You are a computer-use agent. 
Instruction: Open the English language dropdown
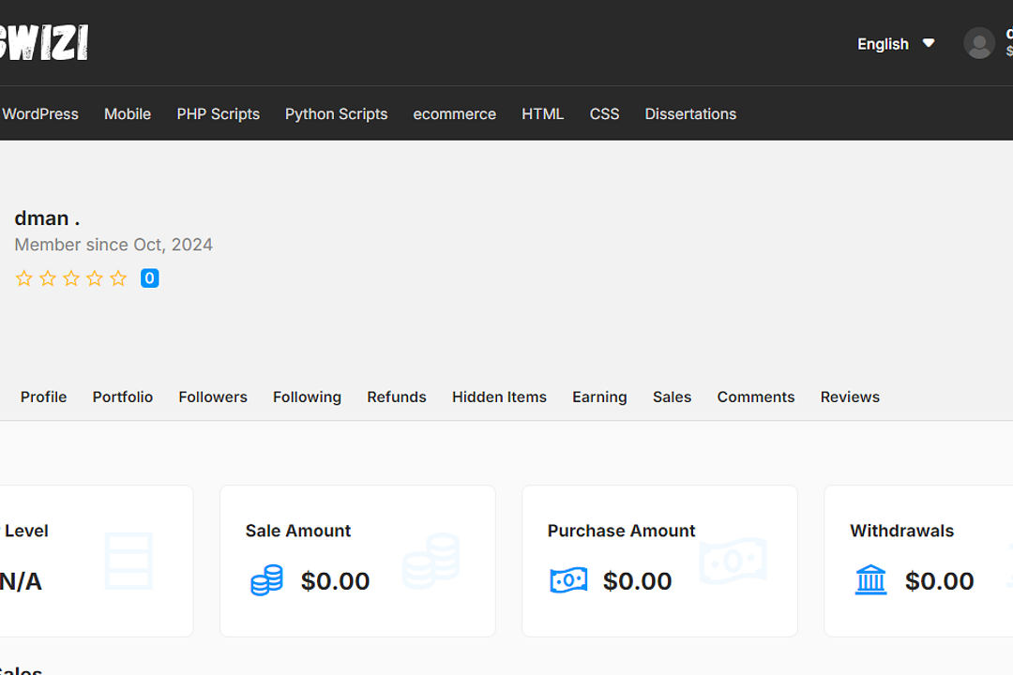[883, 44]
